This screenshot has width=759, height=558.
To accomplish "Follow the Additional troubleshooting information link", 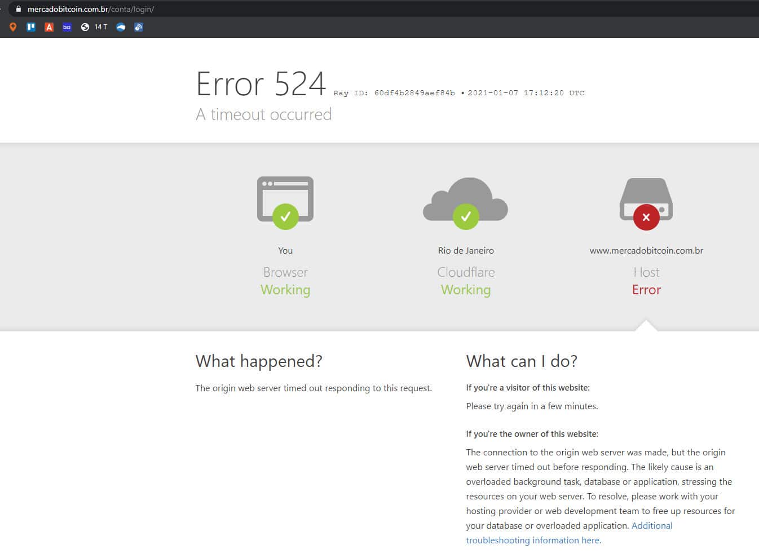I will click(x=569, y=533).
